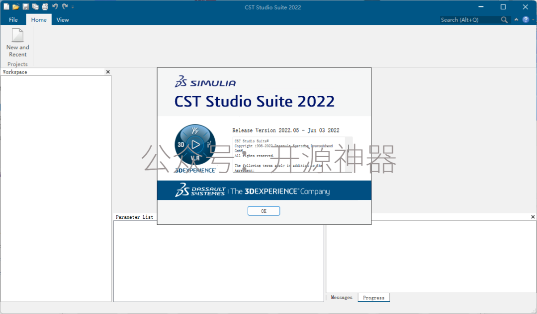537x314 pixels.
Task: Redo action with the redo arrow
Action: [x=65, y=6]
